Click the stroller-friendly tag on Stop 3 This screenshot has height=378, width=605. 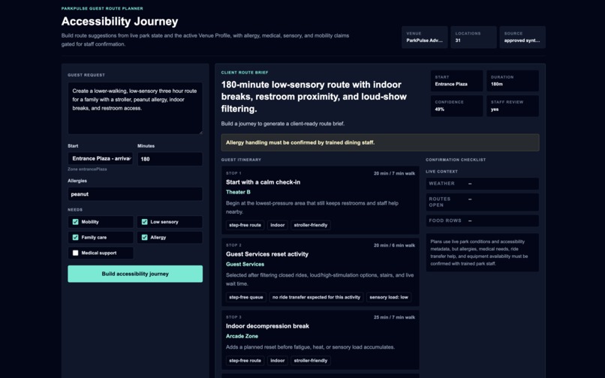pyautogui.click(x=311, y=361)
